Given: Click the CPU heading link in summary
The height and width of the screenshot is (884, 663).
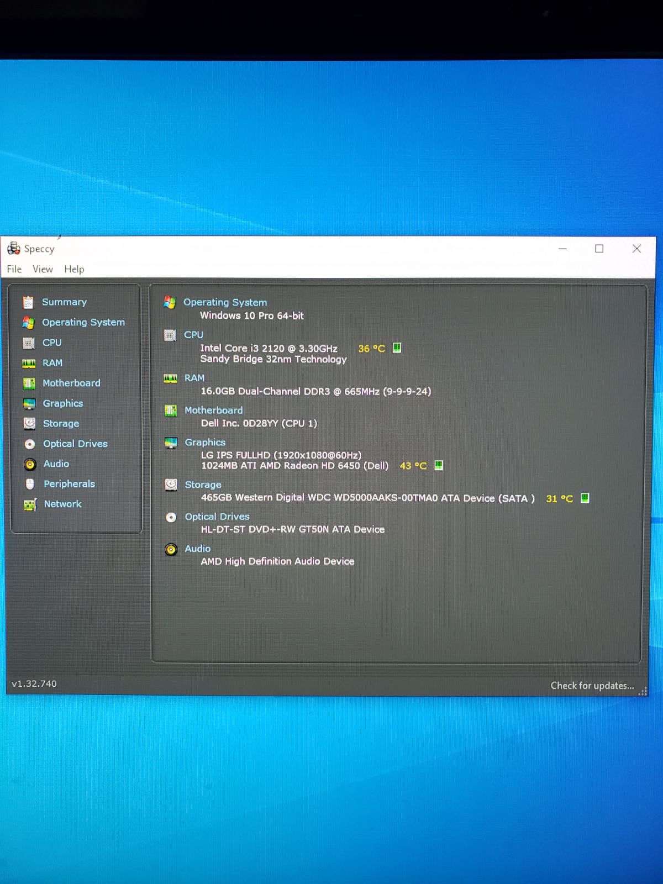Looking at the screenshot, I should [x=194, y=335].
